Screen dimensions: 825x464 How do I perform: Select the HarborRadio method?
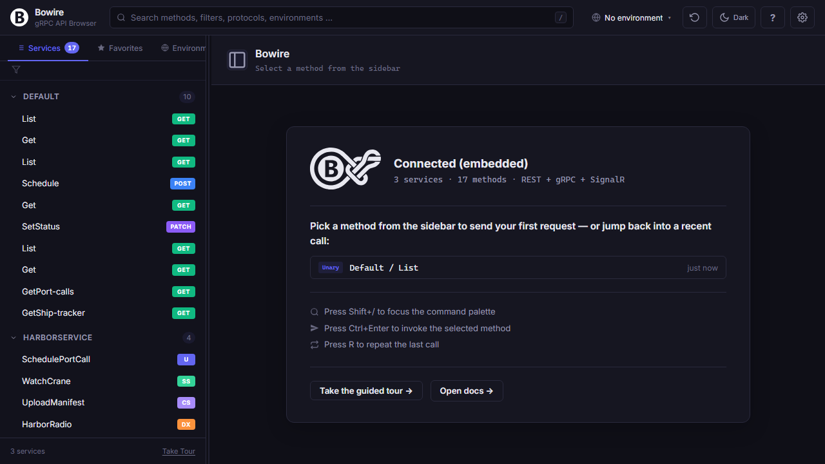103,425
